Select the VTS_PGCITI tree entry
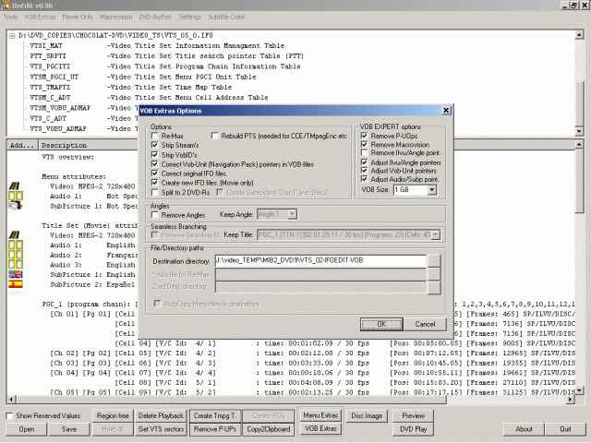The height and width of the screenshot is (443, 591). click(x=50, y=66)
